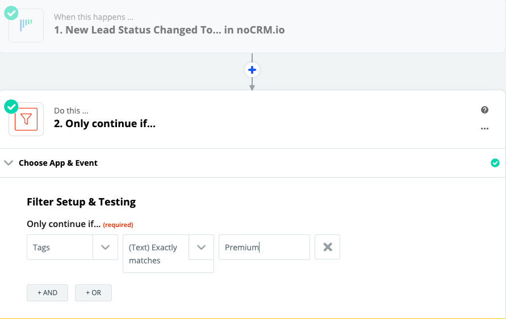Click the Premium value input field

(264, 247)
